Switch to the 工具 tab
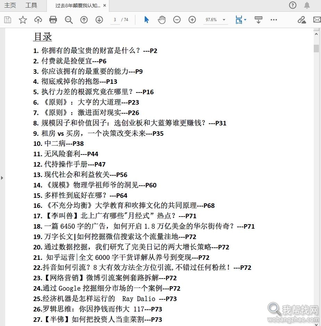The image size is (321, 326). point(31,6)
